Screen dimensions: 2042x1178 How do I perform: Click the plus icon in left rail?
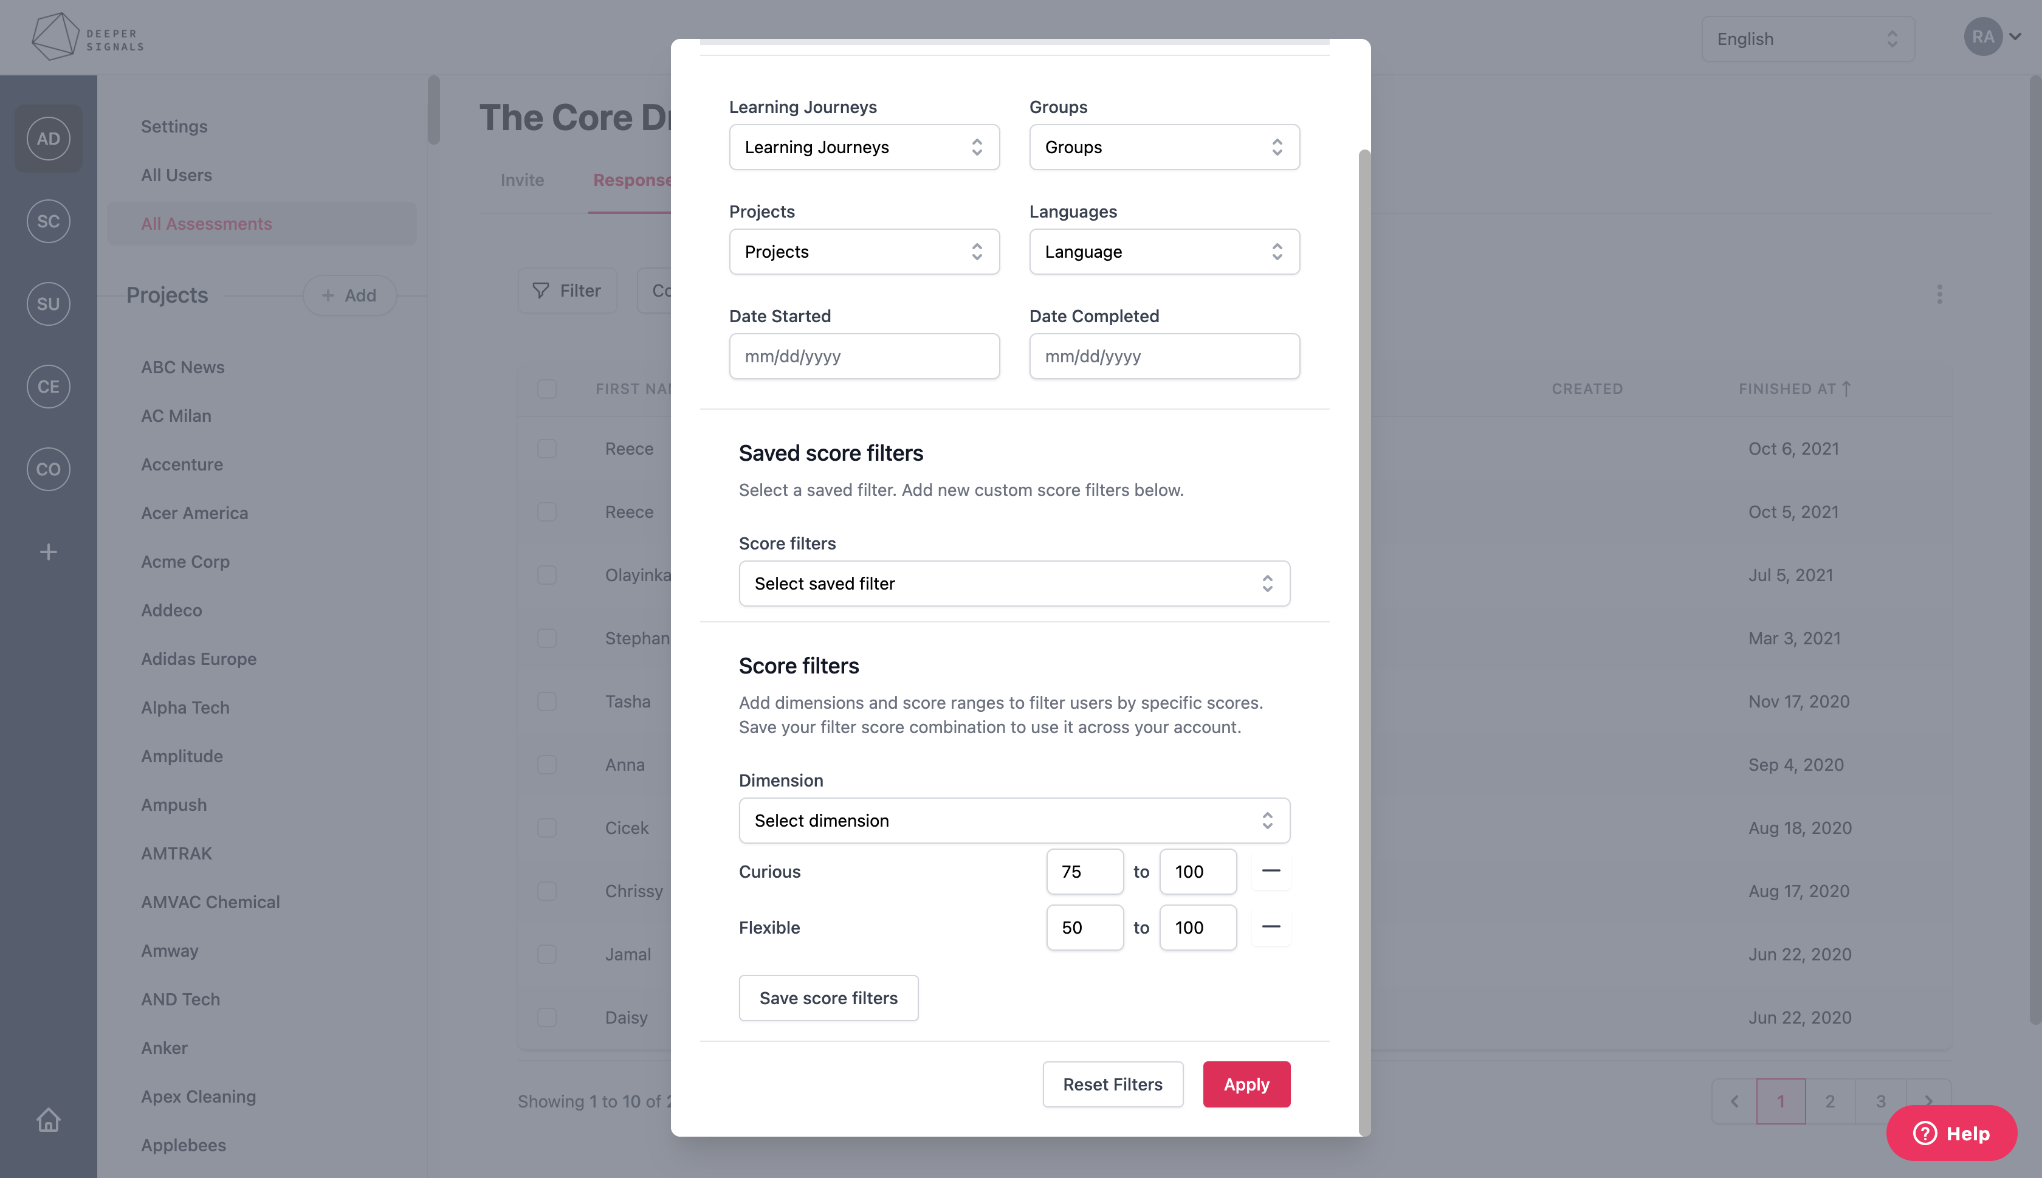click(49, 552)
